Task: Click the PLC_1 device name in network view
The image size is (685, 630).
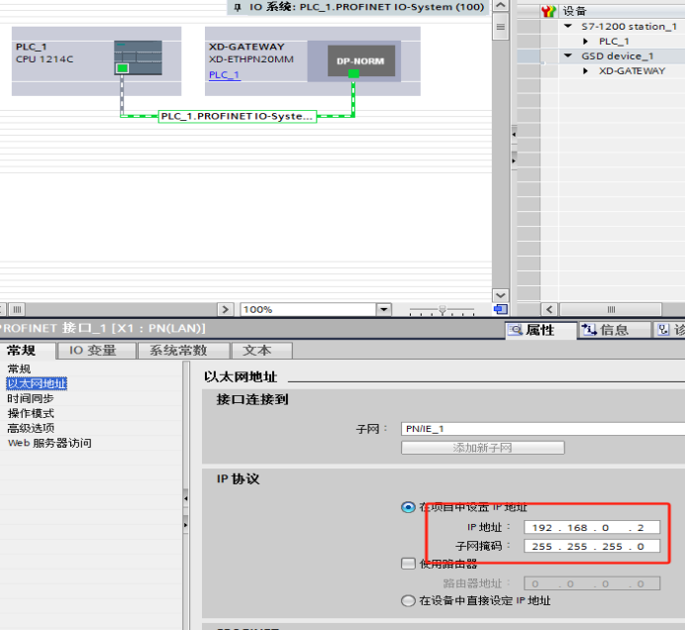Action: click(x=31, y=47)
